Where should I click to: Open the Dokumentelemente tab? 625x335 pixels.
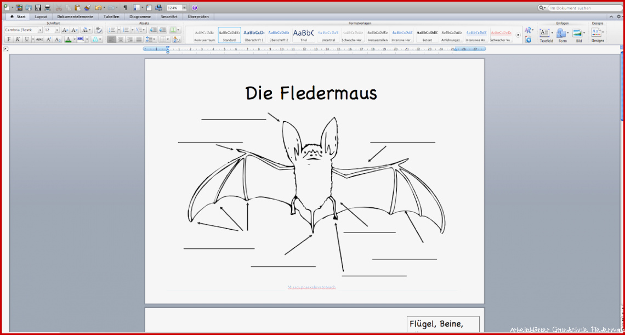(x=75, y=17)
